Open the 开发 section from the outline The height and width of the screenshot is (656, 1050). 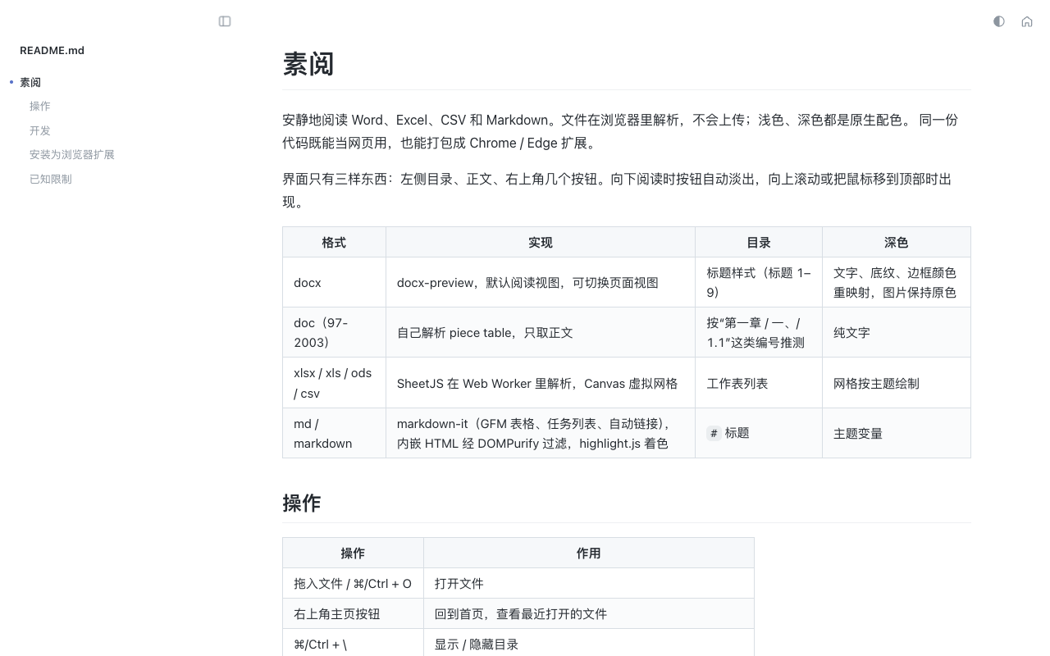point(40,130)
